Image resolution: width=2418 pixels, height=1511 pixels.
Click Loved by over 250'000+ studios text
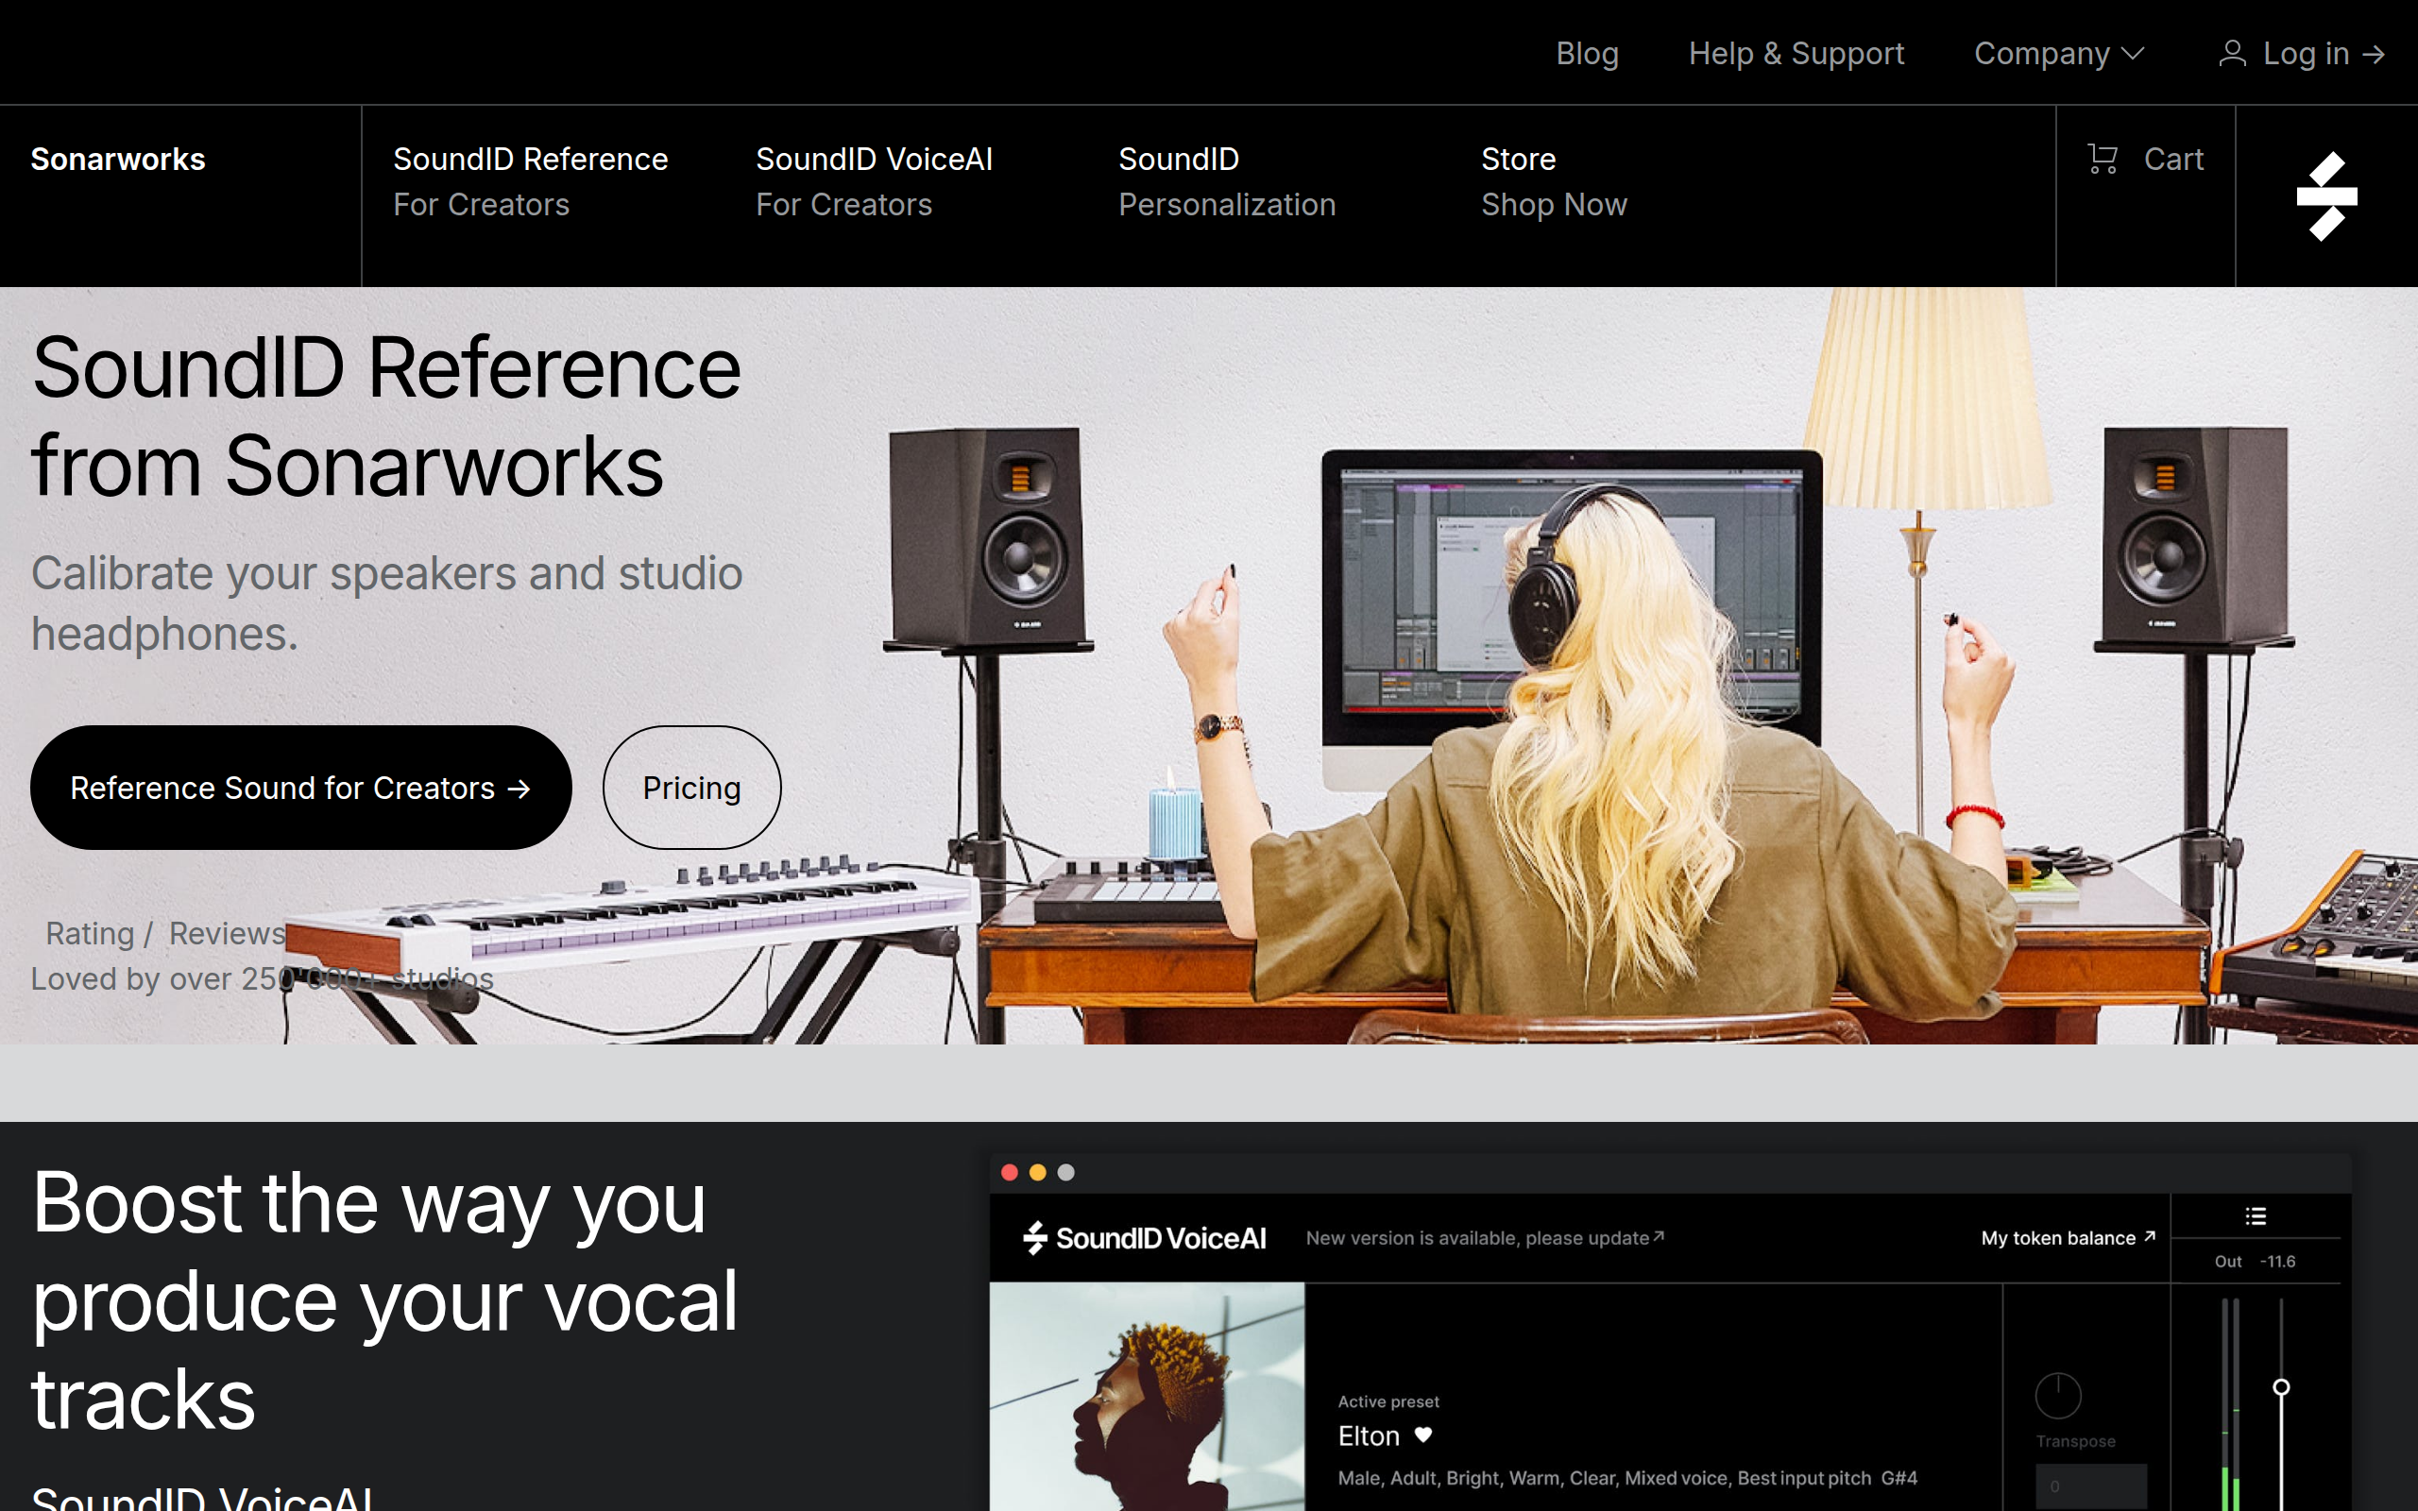262,978
